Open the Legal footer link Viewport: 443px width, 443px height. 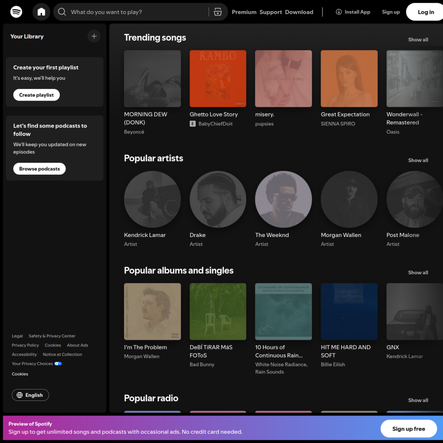(17, 336)
